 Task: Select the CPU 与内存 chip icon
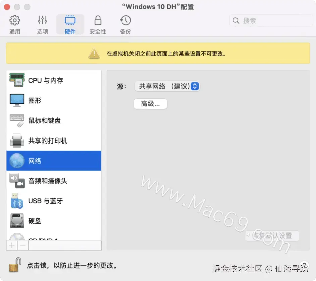(x=17, y=80)
